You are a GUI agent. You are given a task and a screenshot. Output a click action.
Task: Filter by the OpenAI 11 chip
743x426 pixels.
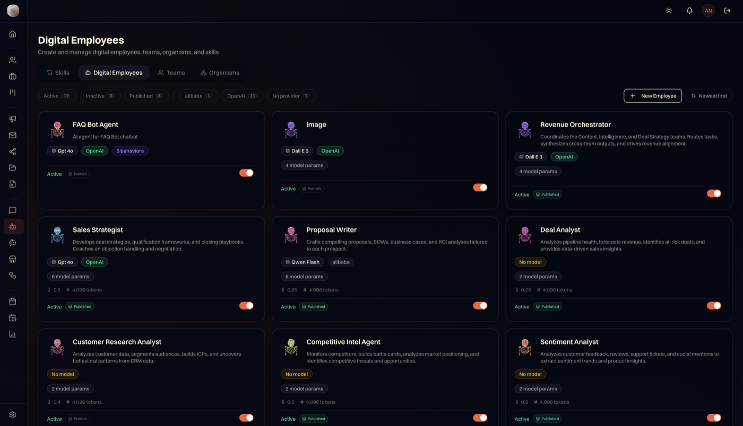coord(242,96)
